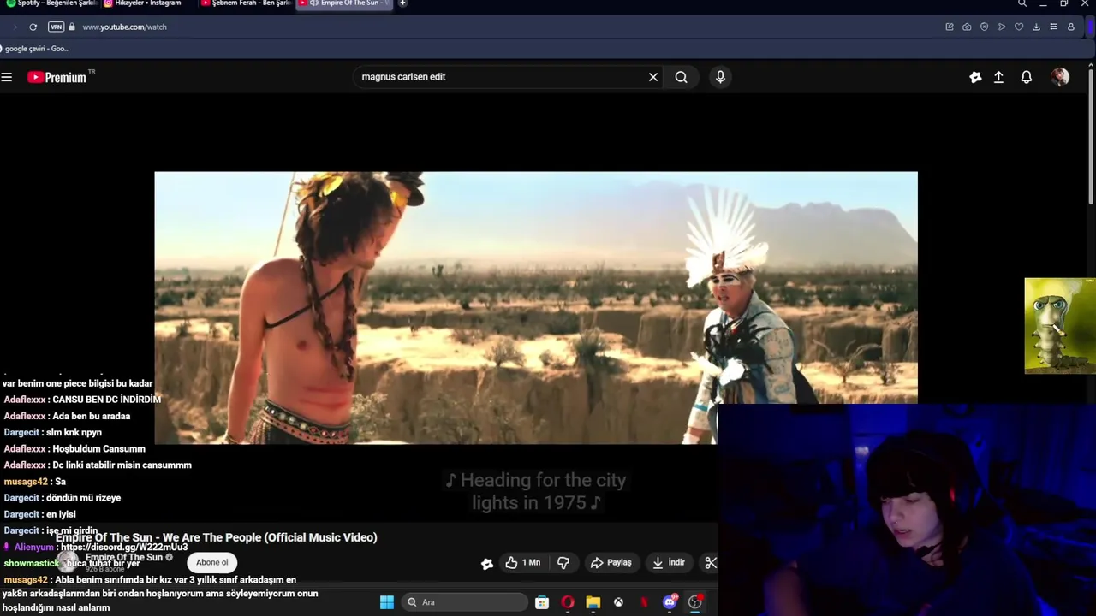Image resolution: width=1096 pixels, height=616 pixels.
Task: Open Opera from the taskbar
Action: click(567, 602)
